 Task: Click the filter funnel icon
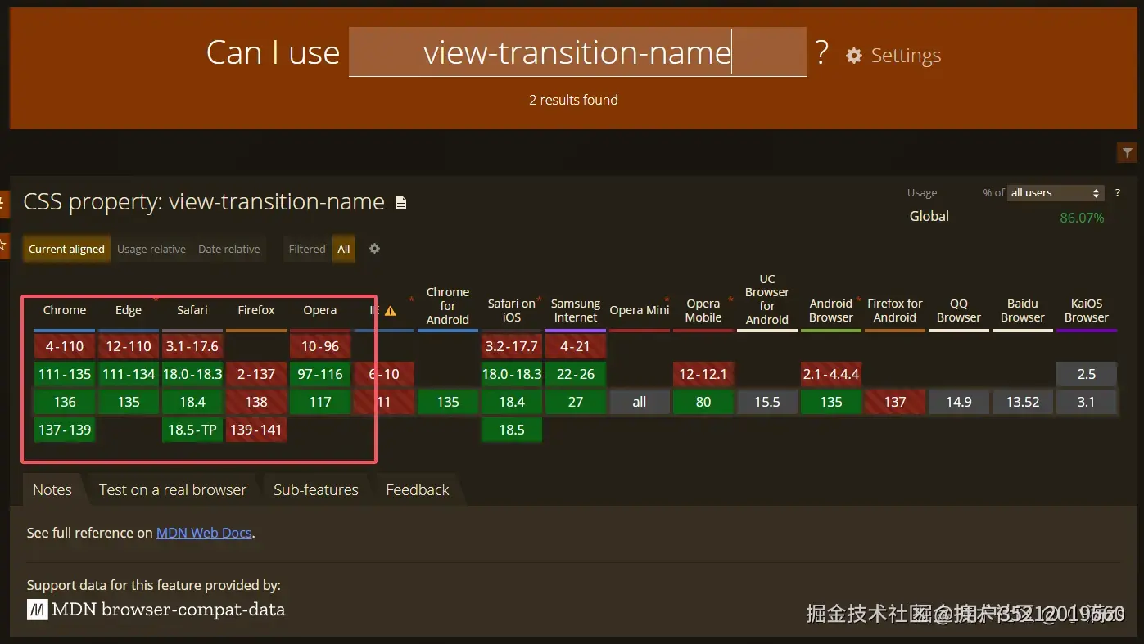pos(1128,153)
